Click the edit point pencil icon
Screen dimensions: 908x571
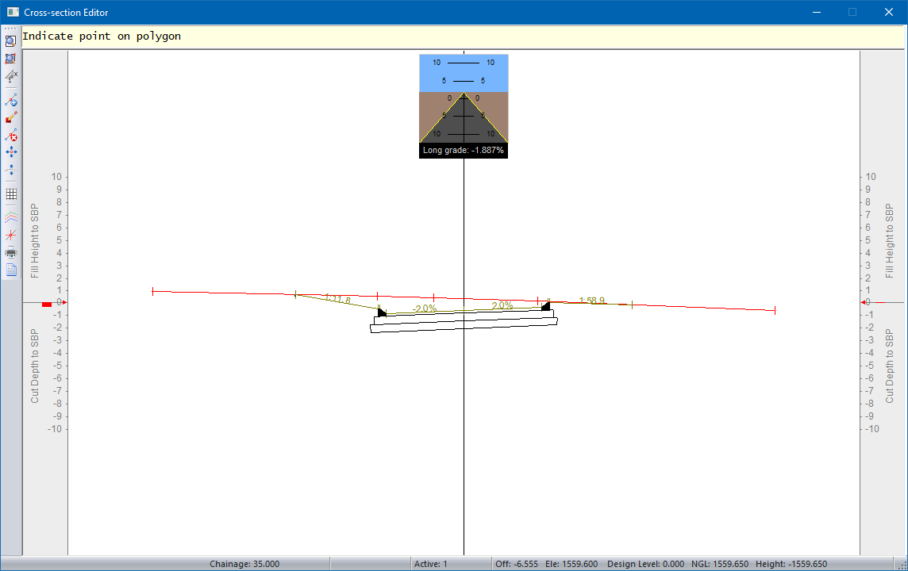click(x=11, y=118)
